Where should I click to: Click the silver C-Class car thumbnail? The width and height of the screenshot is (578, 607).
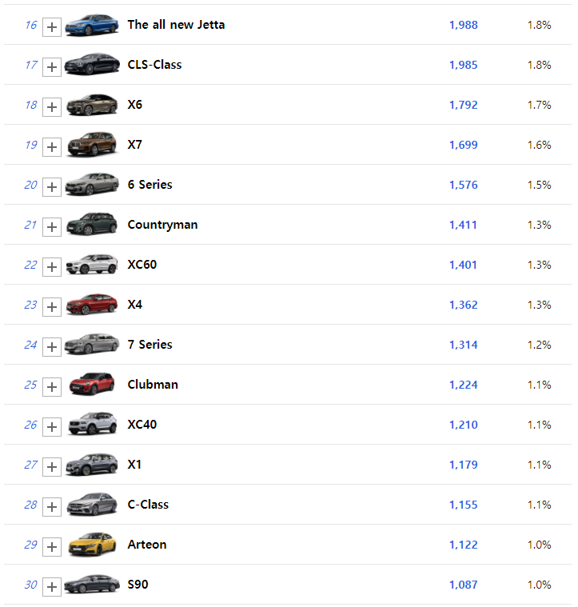(92, 504)
